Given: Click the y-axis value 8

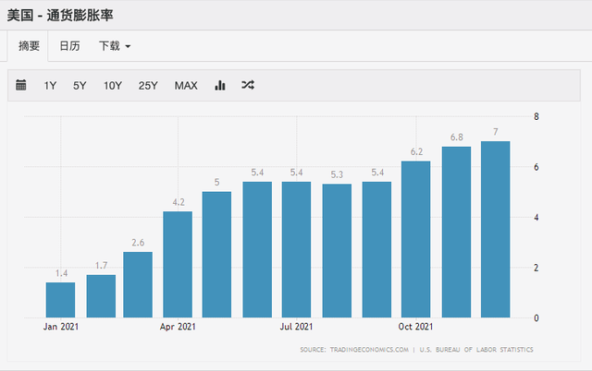Looking at the screenshot, I should tap(536, 117).
